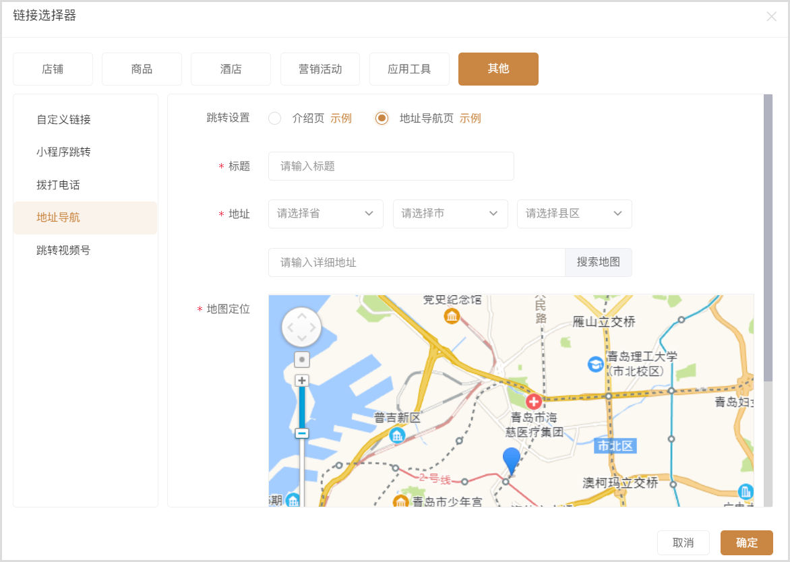Switch to the 营销活动 tab
This screenshot has height=562, width=790.
[320, 69]
